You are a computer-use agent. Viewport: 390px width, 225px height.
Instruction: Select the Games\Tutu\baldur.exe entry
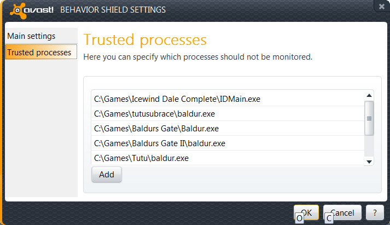click(x=141, y=158)
